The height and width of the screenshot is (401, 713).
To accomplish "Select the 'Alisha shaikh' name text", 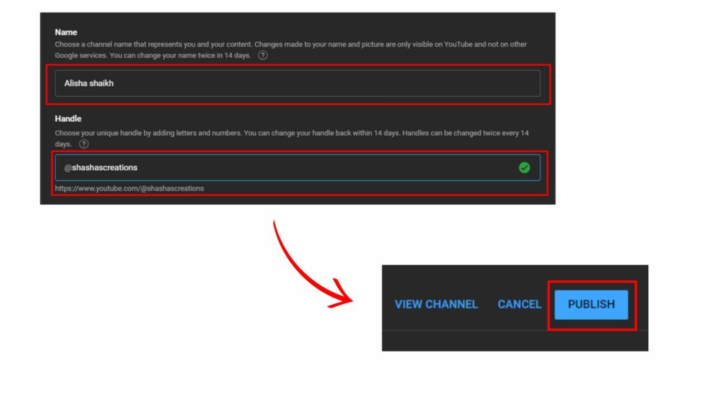I will pyautogui.click(x=88, y=83).
